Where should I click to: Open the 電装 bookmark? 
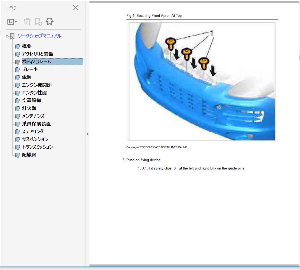(27, 77)
